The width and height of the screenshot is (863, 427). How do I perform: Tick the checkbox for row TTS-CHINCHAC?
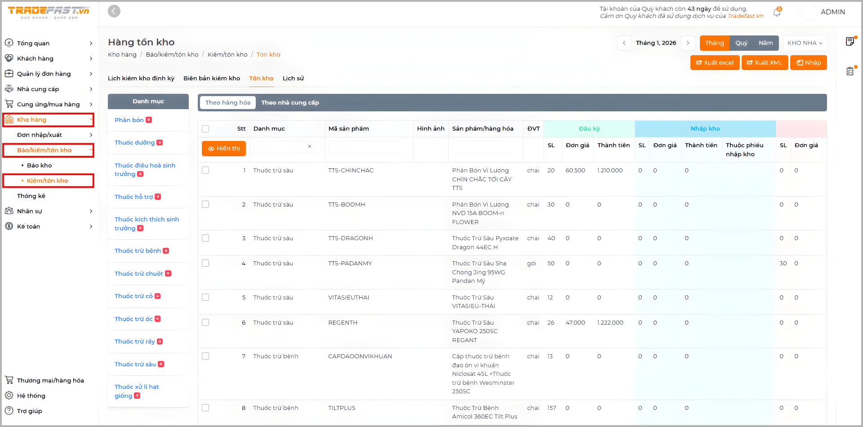pos(205,171)
